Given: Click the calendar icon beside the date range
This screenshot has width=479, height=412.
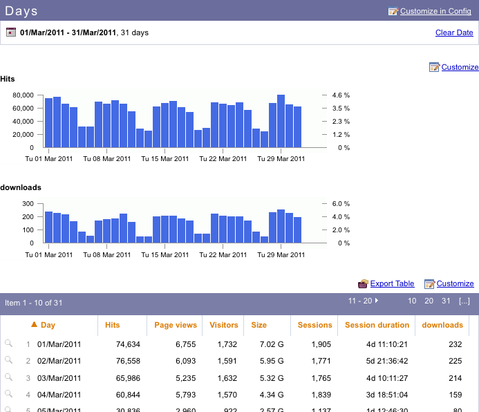Looking at the screenshot, I should (11, 32).
